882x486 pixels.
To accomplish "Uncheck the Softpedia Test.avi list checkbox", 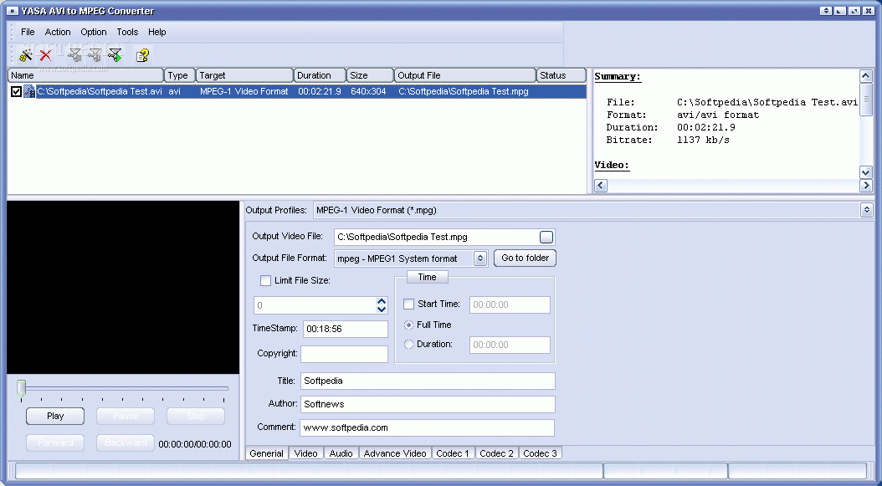I will [16, 91].
